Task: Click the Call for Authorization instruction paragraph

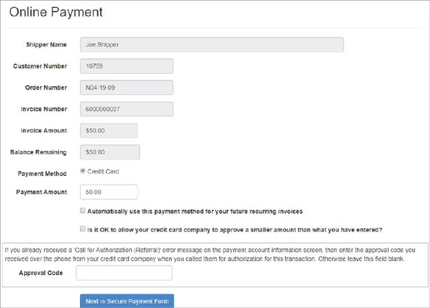Action: click(214, 254)
